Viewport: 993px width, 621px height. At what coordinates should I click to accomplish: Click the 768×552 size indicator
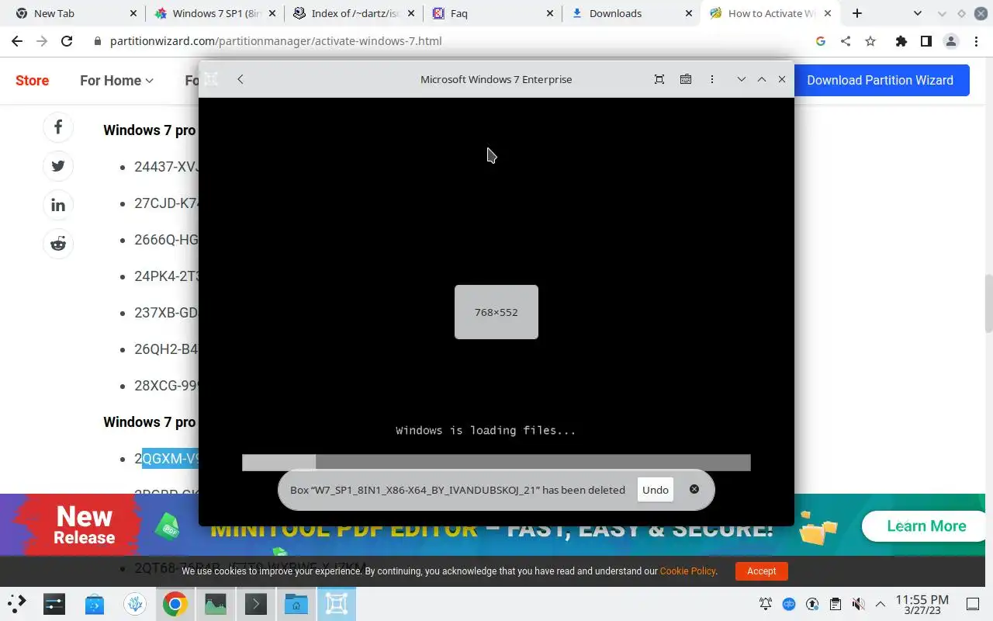(x=496, y=312)
